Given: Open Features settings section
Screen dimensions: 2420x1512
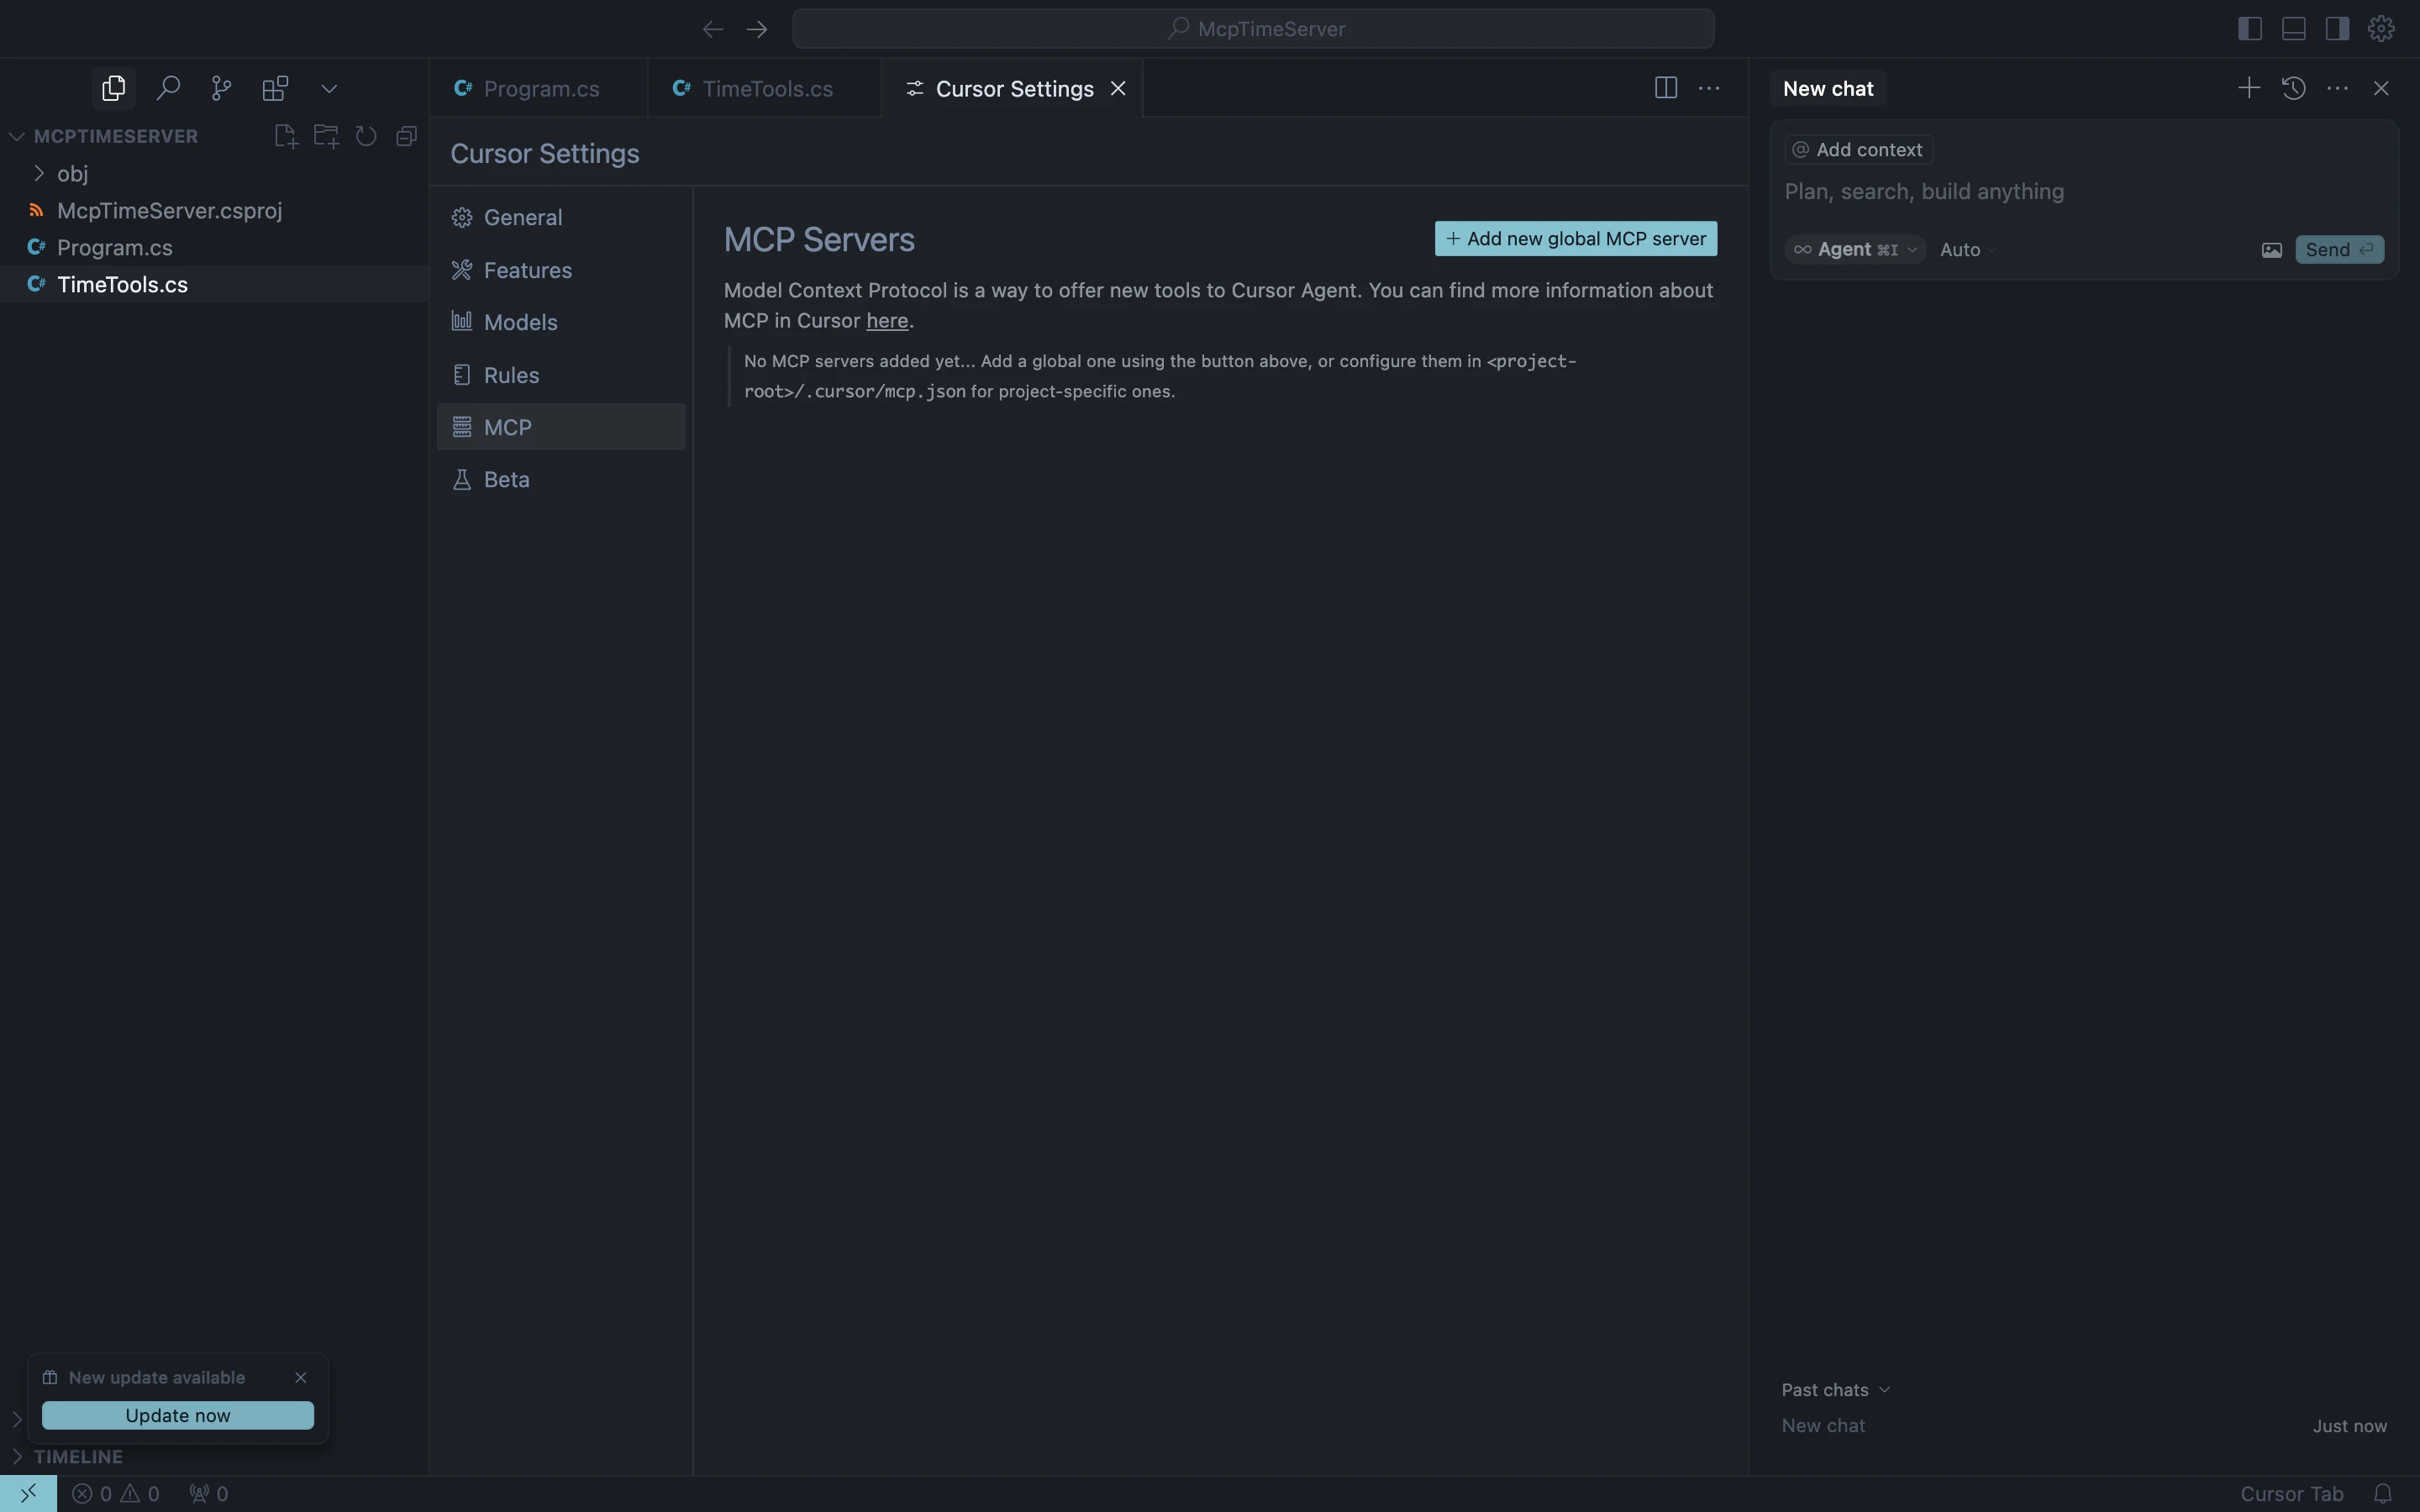Looking at the screenshot, I should click(x=561, y=270).
